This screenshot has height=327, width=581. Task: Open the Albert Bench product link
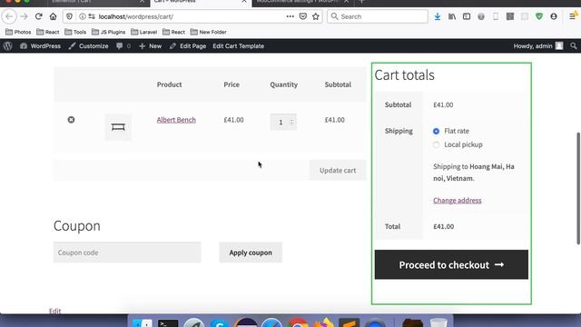(x=176, y=120)
